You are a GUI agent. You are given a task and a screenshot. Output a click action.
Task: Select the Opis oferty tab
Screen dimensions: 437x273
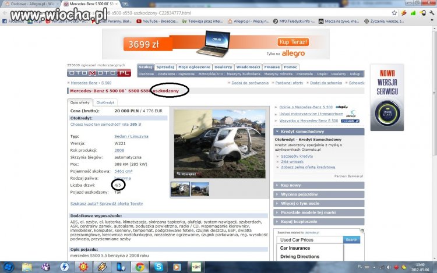(x=80, y=102)
